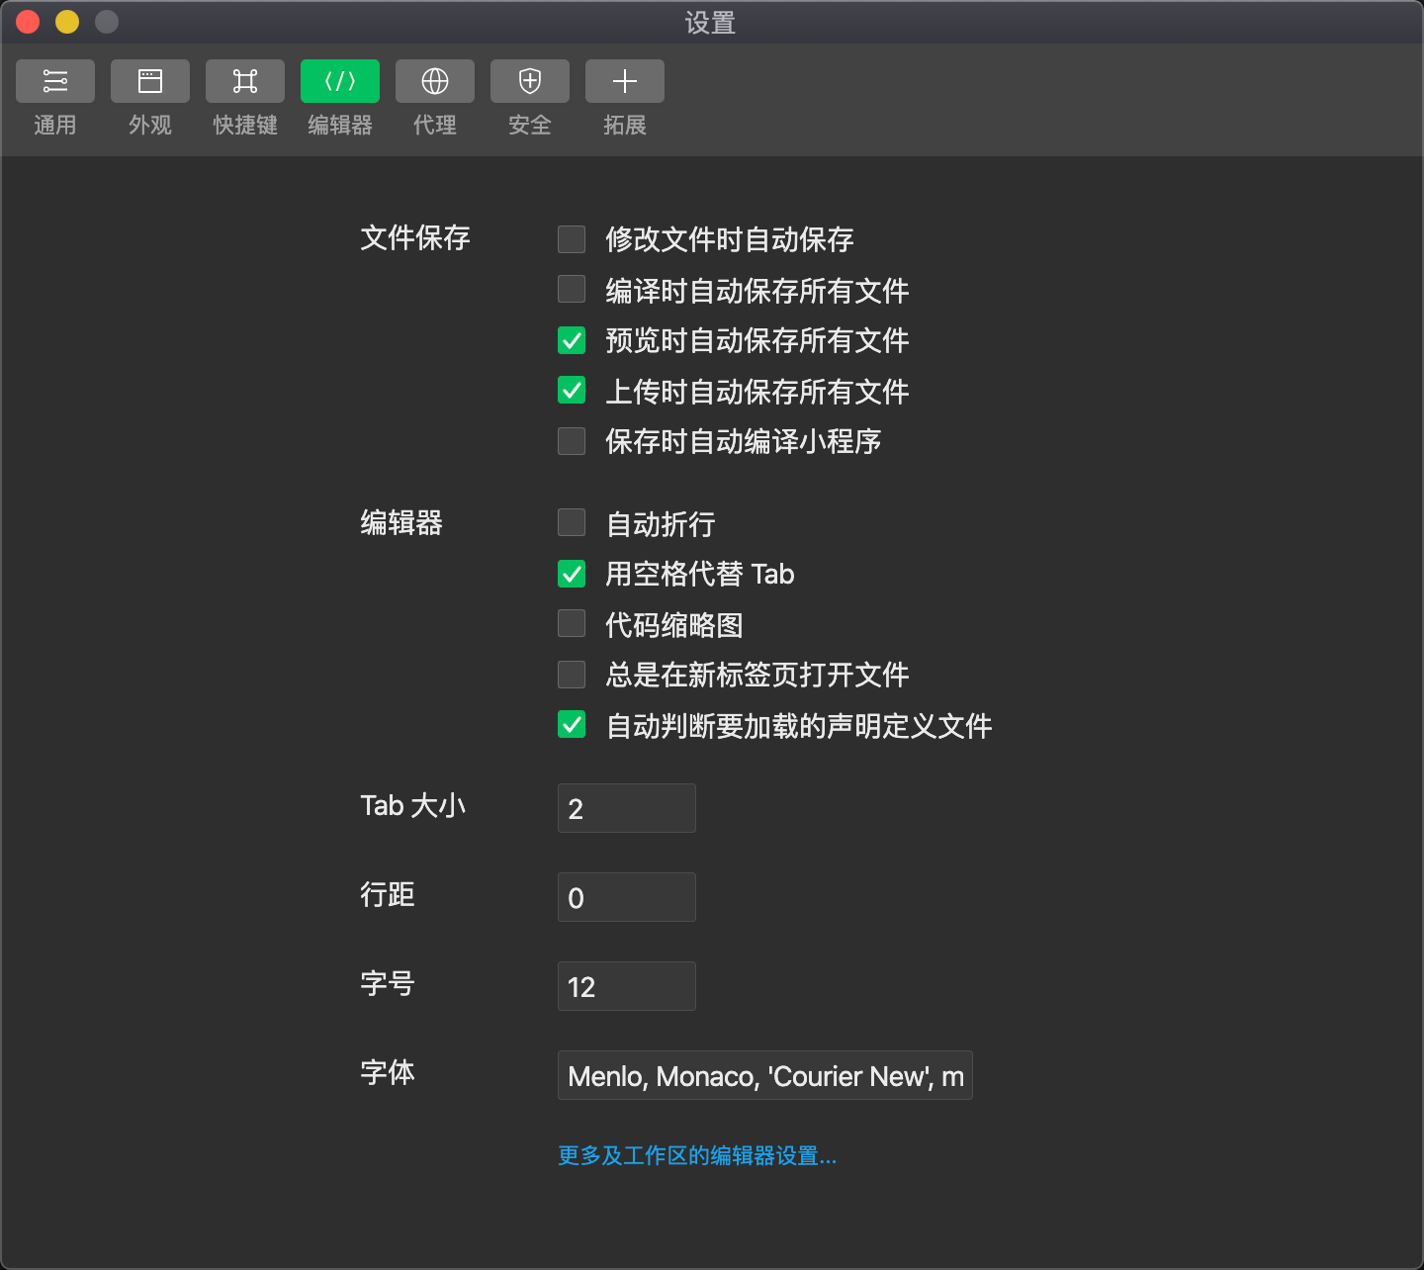Open the 通用 general settings icon
1424x1270 pixels.
55,81
